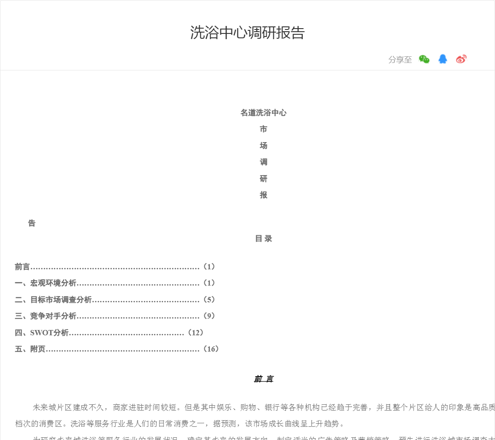
Task: Click the vertical title character 调
Action: (263, 162)
